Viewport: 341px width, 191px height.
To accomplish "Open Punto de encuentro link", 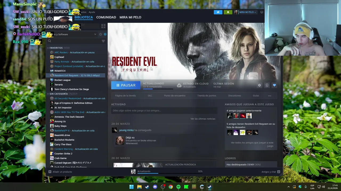I will tap(175, 95).
